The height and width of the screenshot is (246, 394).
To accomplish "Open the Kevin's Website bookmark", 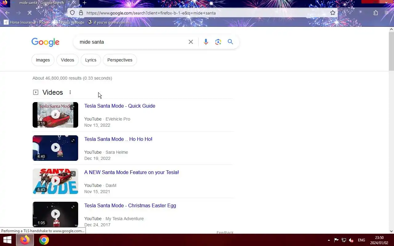I will pos(68,22).
